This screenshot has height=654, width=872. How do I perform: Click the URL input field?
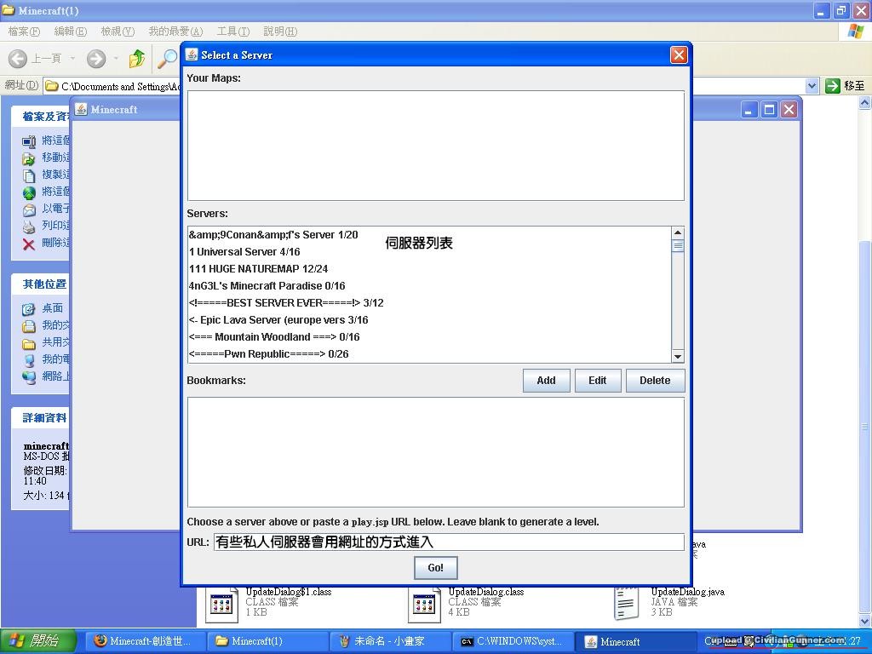[x=448, y=542]
